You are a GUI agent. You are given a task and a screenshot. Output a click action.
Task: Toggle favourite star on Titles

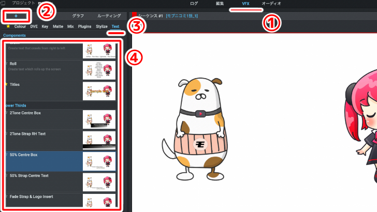coord(7,84)
